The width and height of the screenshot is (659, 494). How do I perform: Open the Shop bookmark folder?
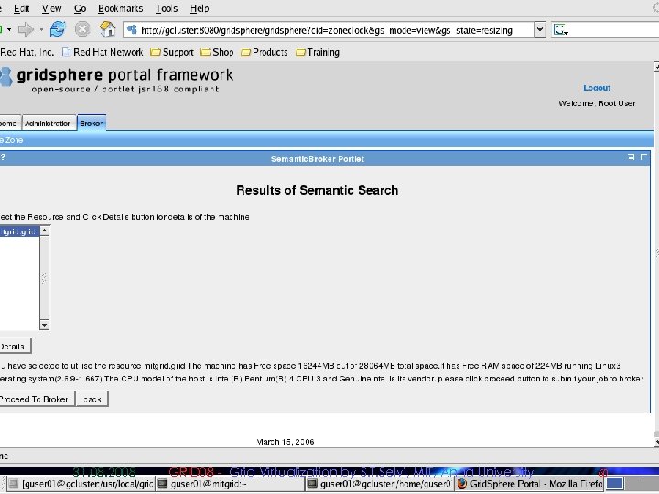tap(217, 52)
